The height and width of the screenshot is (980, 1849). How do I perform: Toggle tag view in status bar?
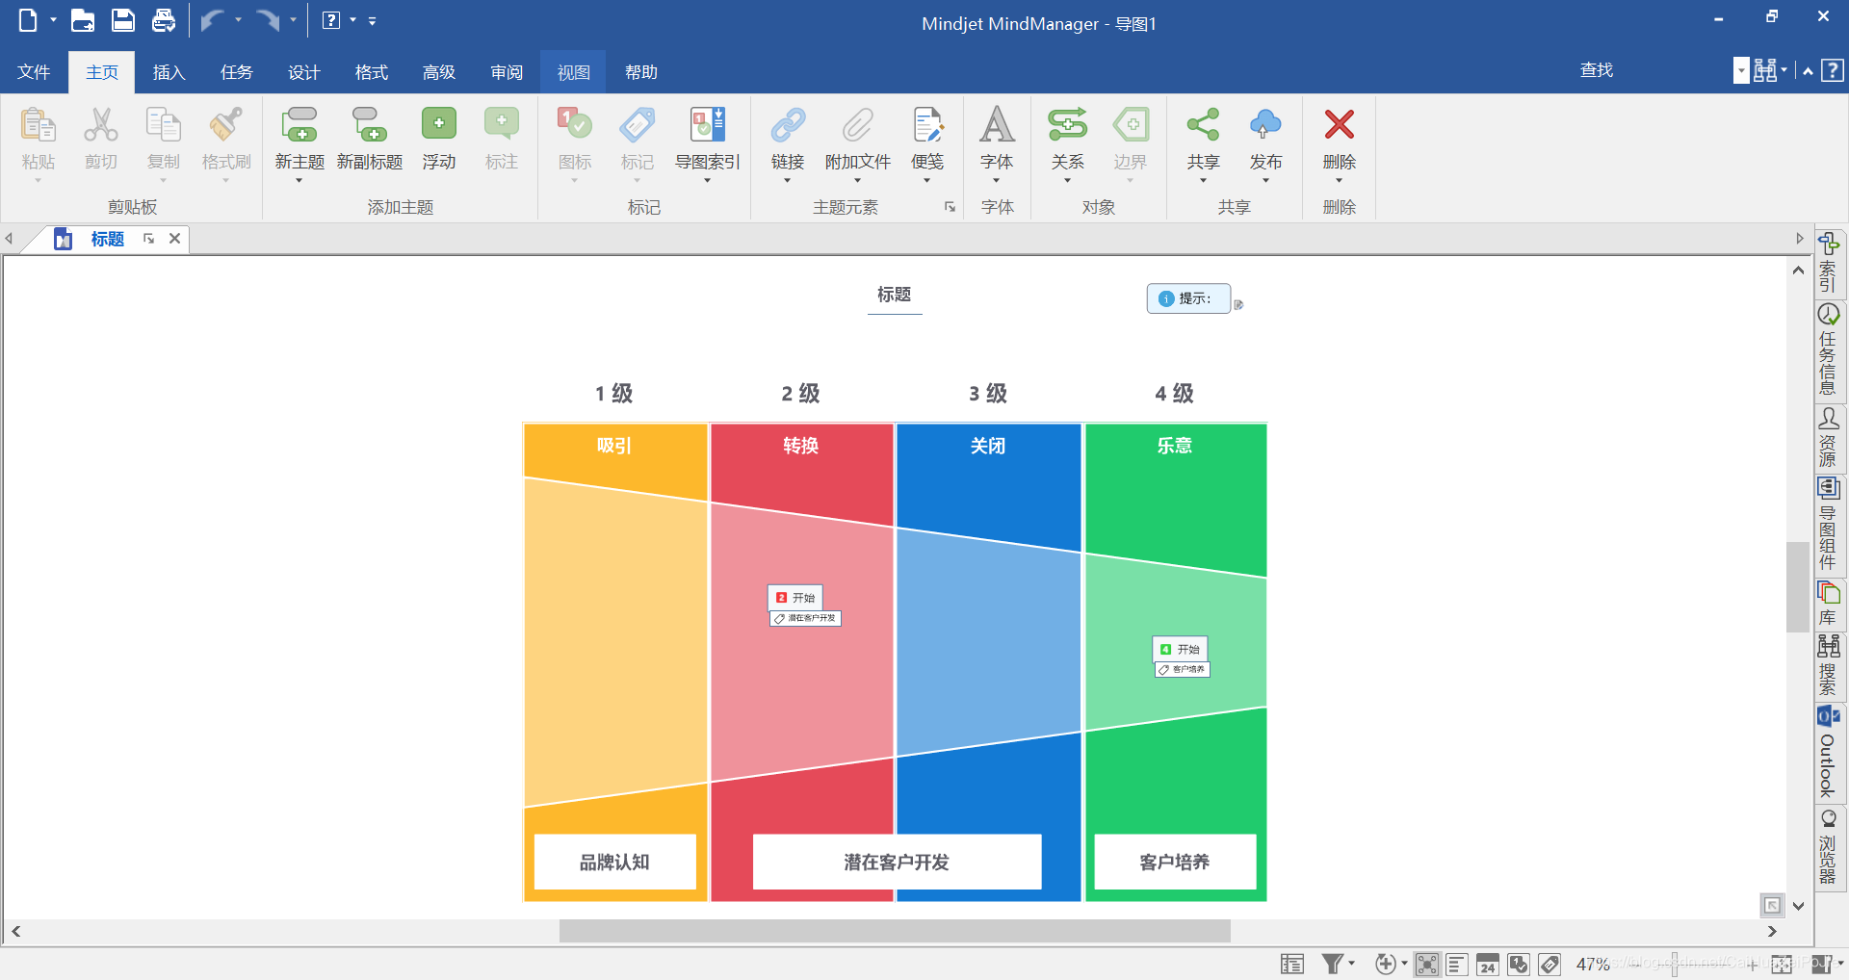pyautogui.click(x=1550, y=964)
